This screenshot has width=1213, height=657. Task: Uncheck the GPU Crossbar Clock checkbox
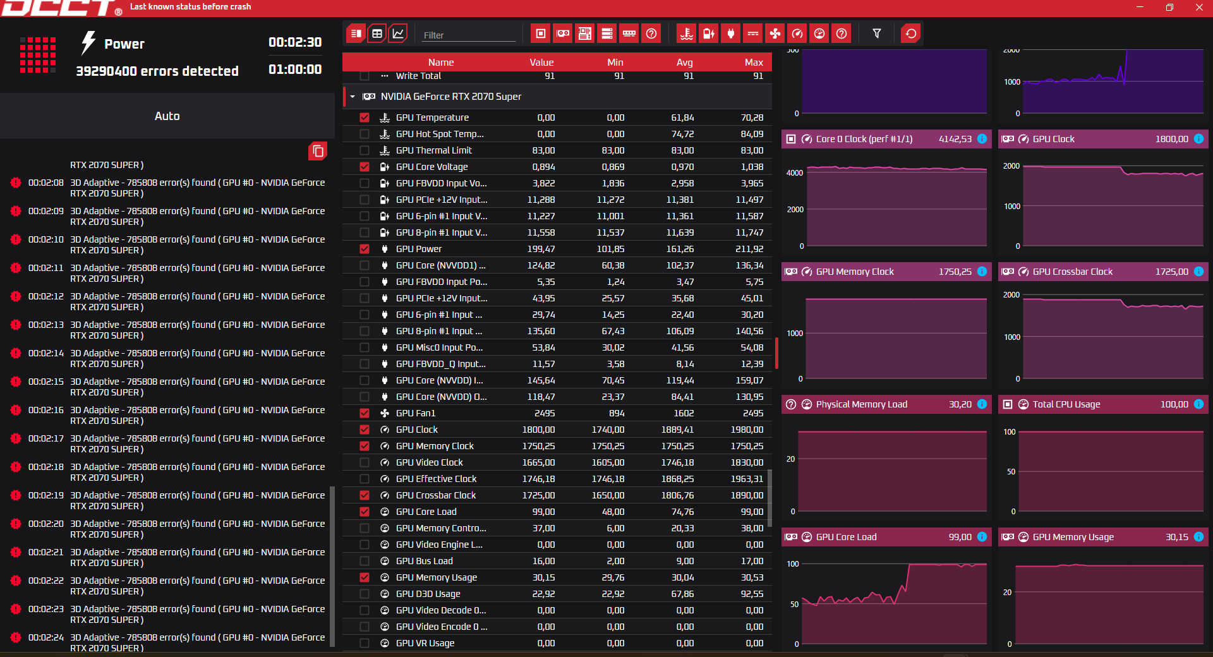pyautogui.click(x=365, y=495)
